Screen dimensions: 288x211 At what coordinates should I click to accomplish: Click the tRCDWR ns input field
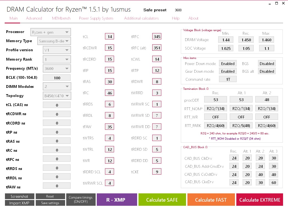coord(57,114)
